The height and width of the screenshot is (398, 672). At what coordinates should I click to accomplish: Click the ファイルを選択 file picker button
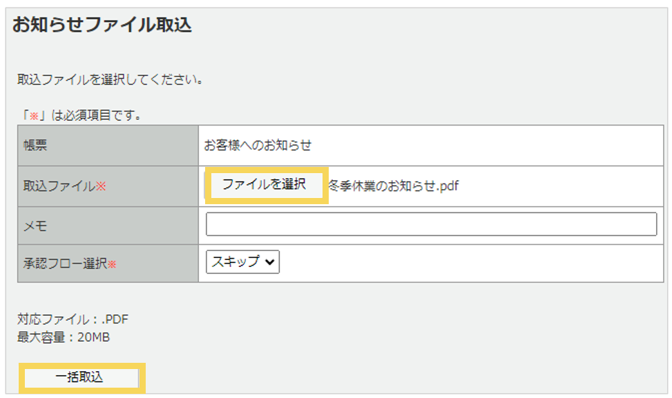(x=265, y=185)
